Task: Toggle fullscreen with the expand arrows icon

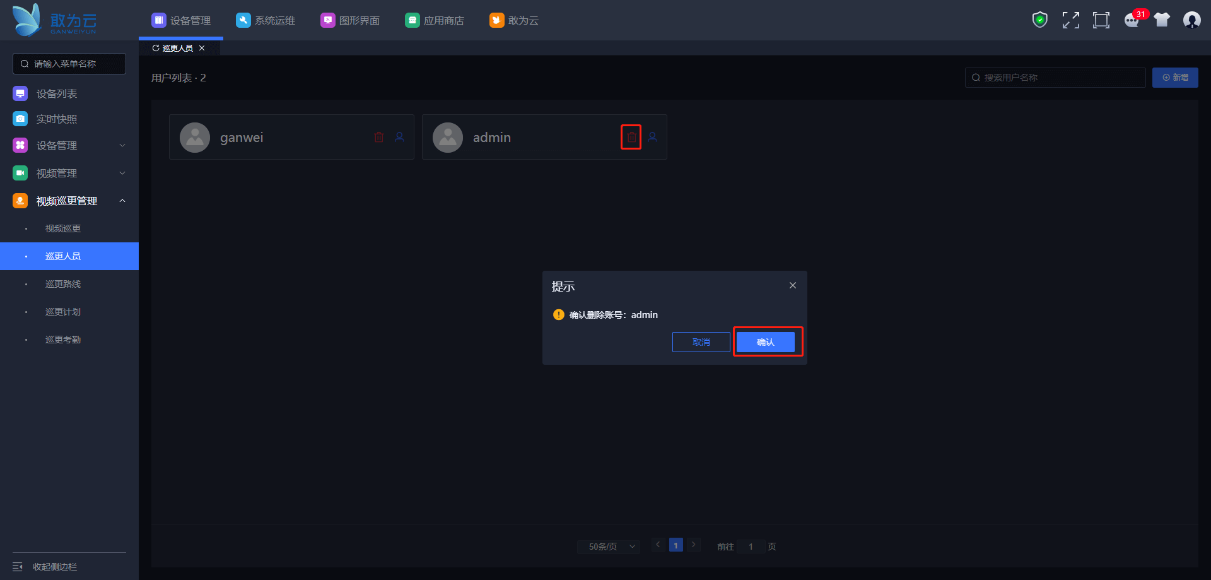Action: (1070, 20)
